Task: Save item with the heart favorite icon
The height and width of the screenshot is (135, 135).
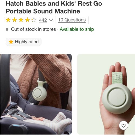Action: point(123,126)
